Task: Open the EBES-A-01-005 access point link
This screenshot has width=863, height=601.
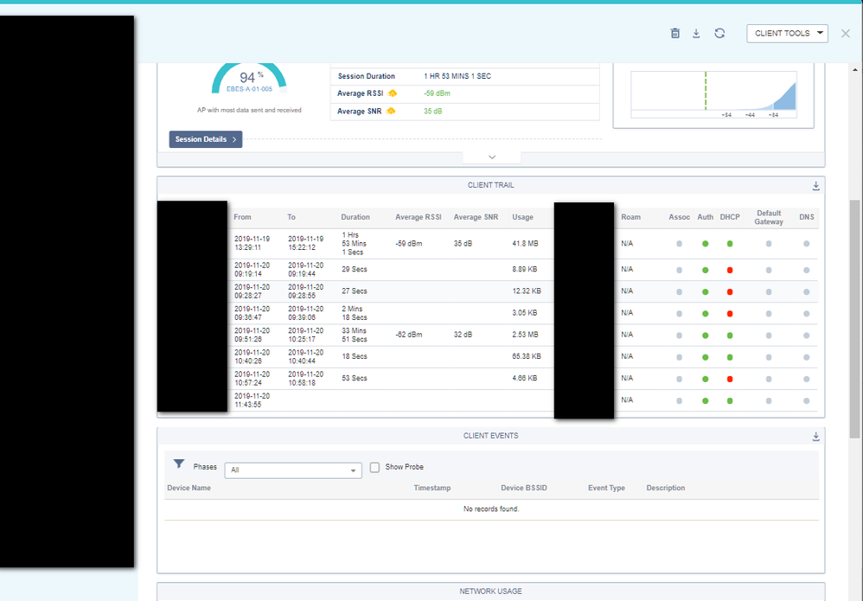Action: [x=249, y=89]
